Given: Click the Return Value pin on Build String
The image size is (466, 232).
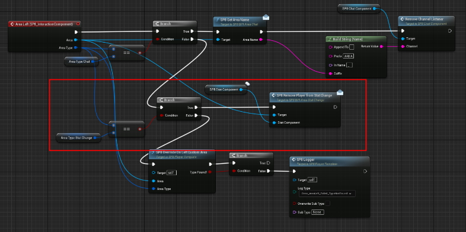Looking at the screenshot, I should coord(381,47).
